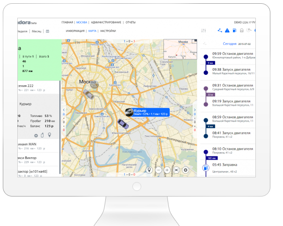Click the Курьер blue map info bubble
Screen dimensions: 283x226
point(151,112)
